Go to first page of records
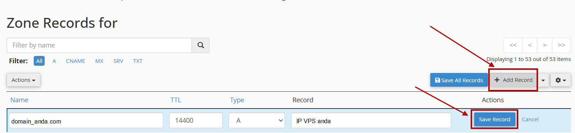 pyautogui.click(x=513, y=45)
